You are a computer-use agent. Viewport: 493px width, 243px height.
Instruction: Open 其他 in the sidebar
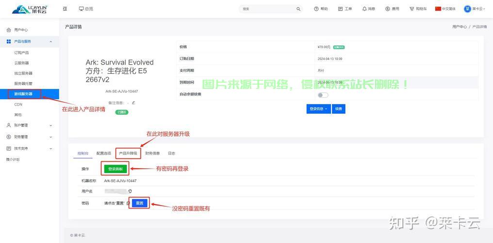[x=18, y=115]
